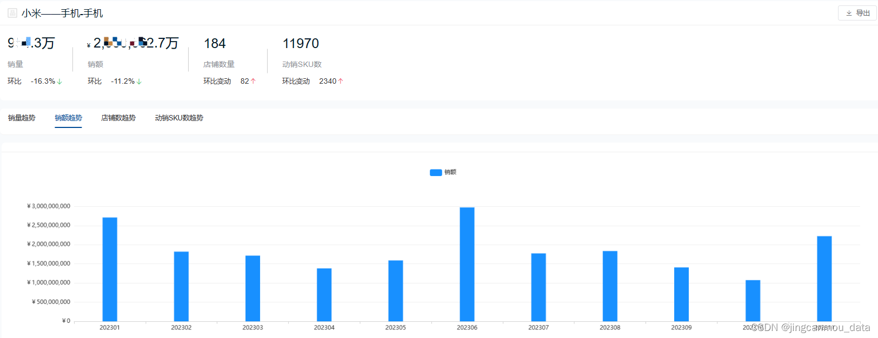This screenshot has height=338, width=878.
Task: Click the 销额 metric label
Action: tap(95, 64)
